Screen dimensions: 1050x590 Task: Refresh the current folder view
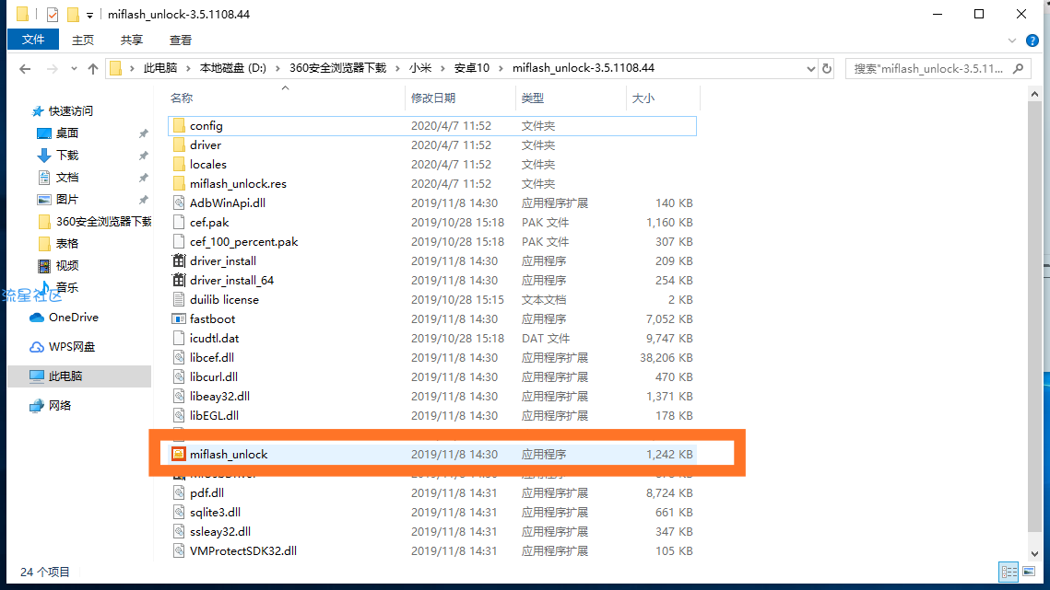[x=827, y=68]
